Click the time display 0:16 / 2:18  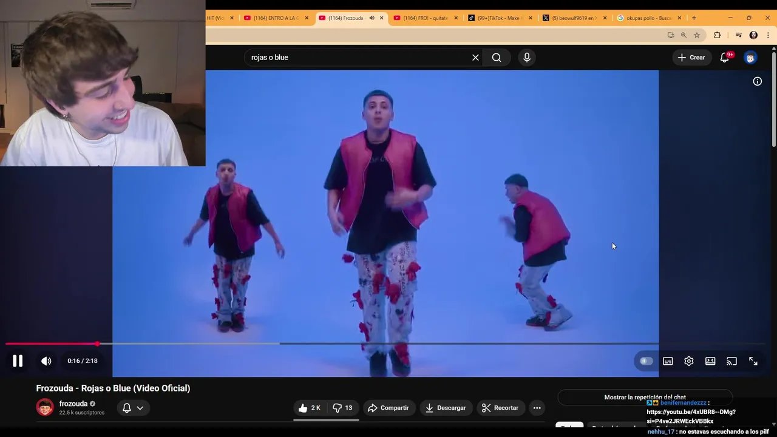[x=83, y=361]
